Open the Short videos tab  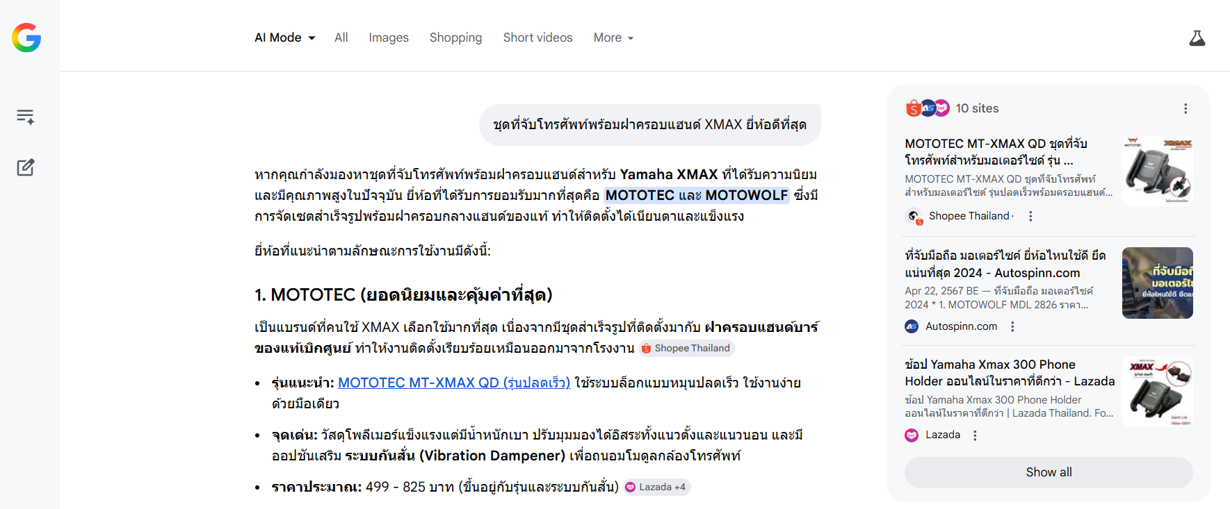pyautogui.click(x=537, y=37)
